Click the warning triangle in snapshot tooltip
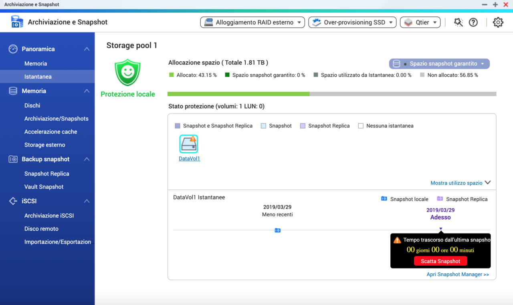The height and width of the screenshot is (305, 513). pyautogui.click(x=397, y=240)
